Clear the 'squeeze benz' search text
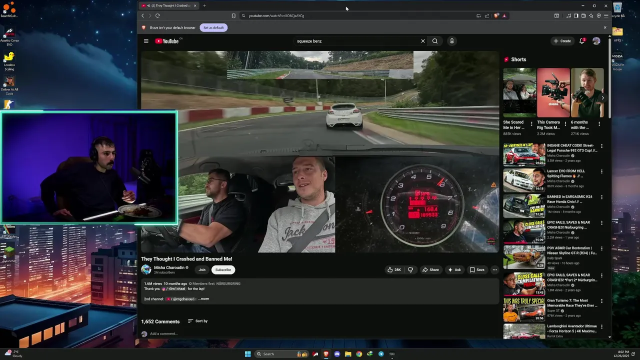The height and width of the screenshot is (360, 640). click(422, 41)
